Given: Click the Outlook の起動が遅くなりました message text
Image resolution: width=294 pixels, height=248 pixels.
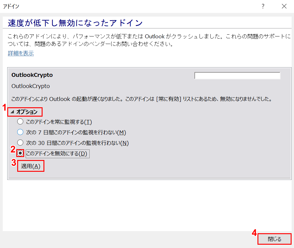Looking at the screenshot, I should tap(142, 99).
